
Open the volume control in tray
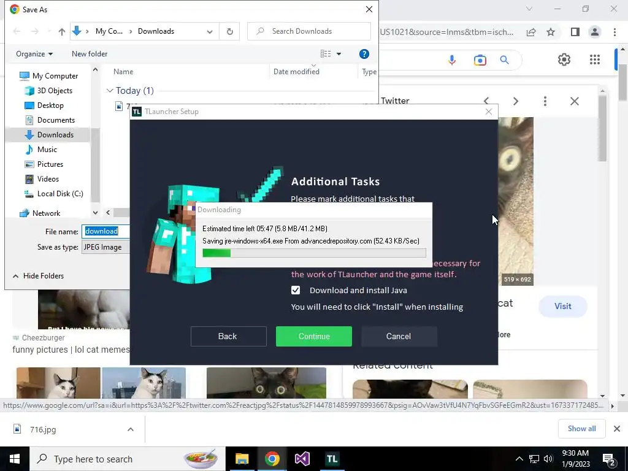coord(548,459)
